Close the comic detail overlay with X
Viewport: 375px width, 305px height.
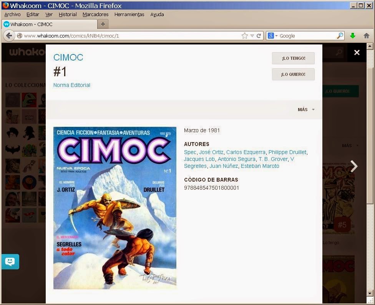tap(357, 52)
